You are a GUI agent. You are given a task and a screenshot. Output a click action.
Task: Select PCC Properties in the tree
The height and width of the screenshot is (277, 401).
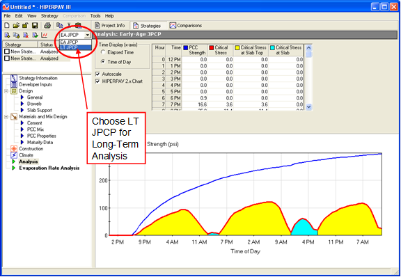42,136
